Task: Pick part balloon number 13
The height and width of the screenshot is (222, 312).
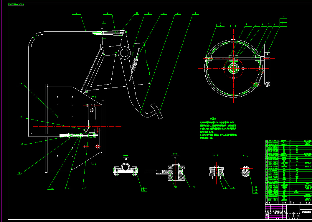Action: click(164, 14)
